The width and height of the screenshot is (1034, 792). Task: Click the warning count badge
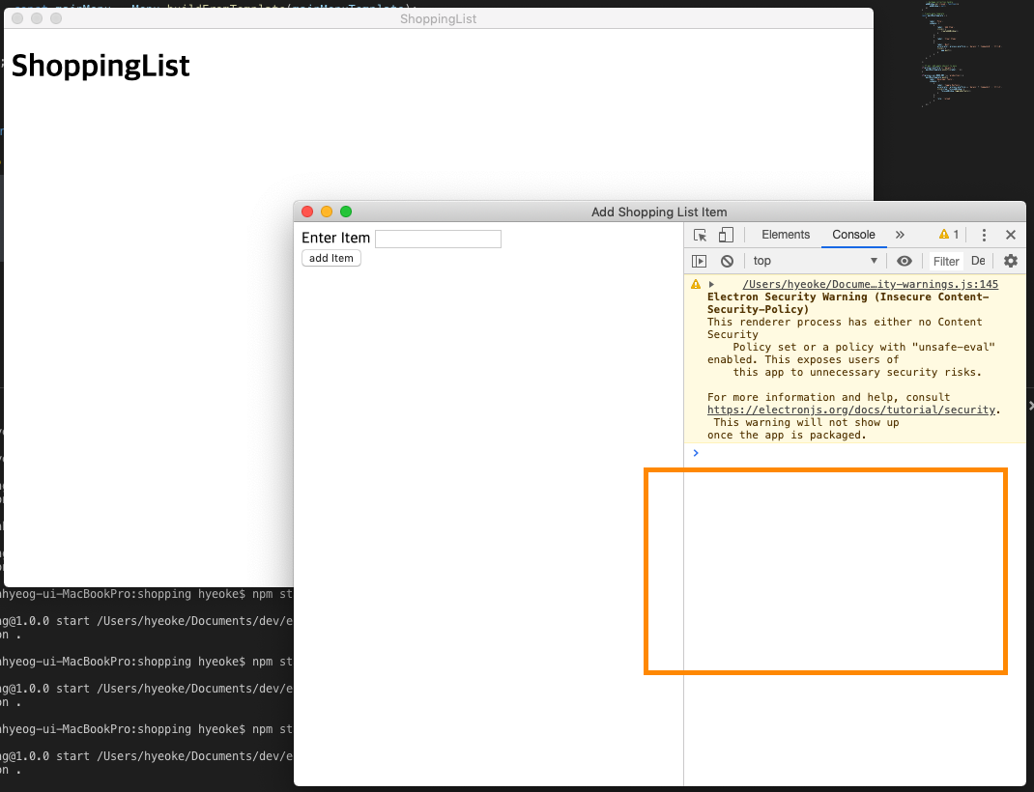click(x=949, y=235)
